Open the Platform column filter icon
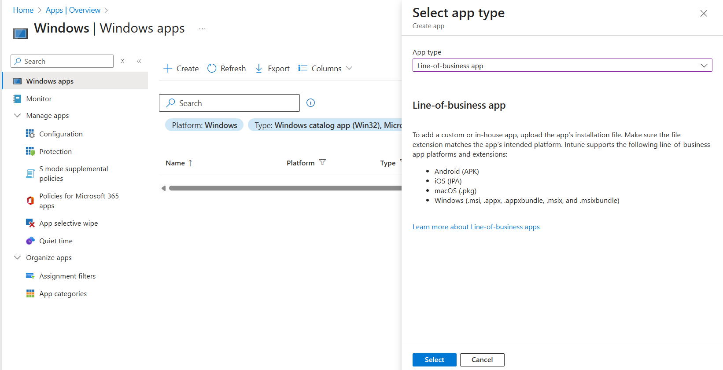723x370 pixels. (322, 162)
